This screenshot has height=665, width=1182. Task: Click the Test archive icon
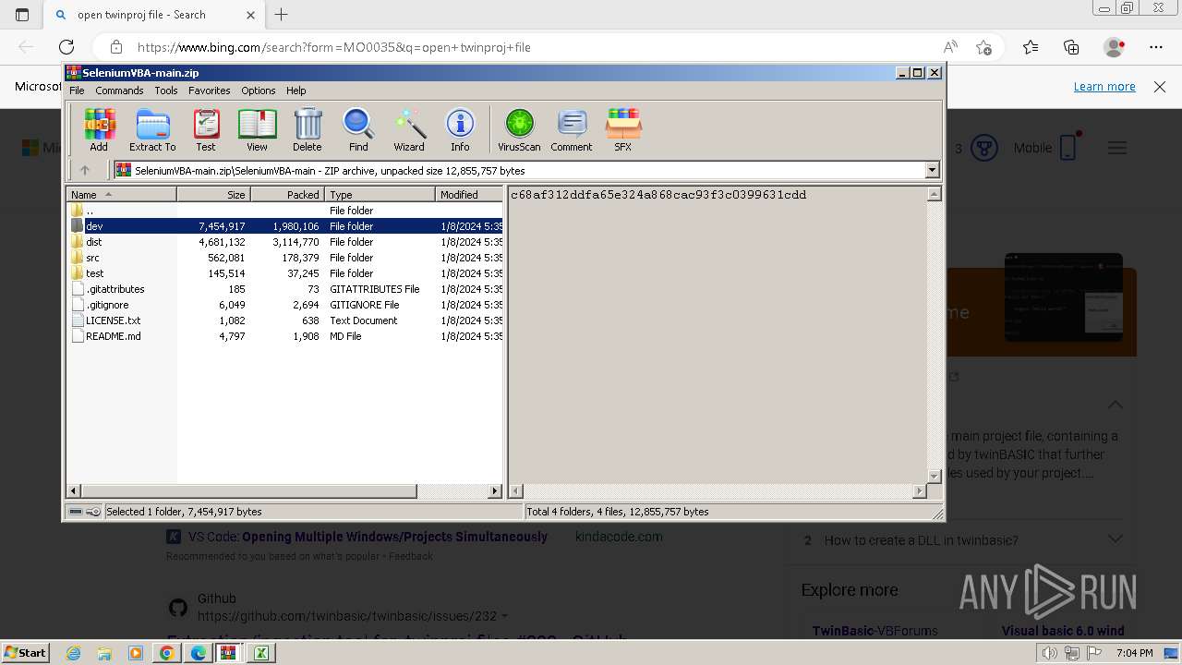[x=206, y=129]
